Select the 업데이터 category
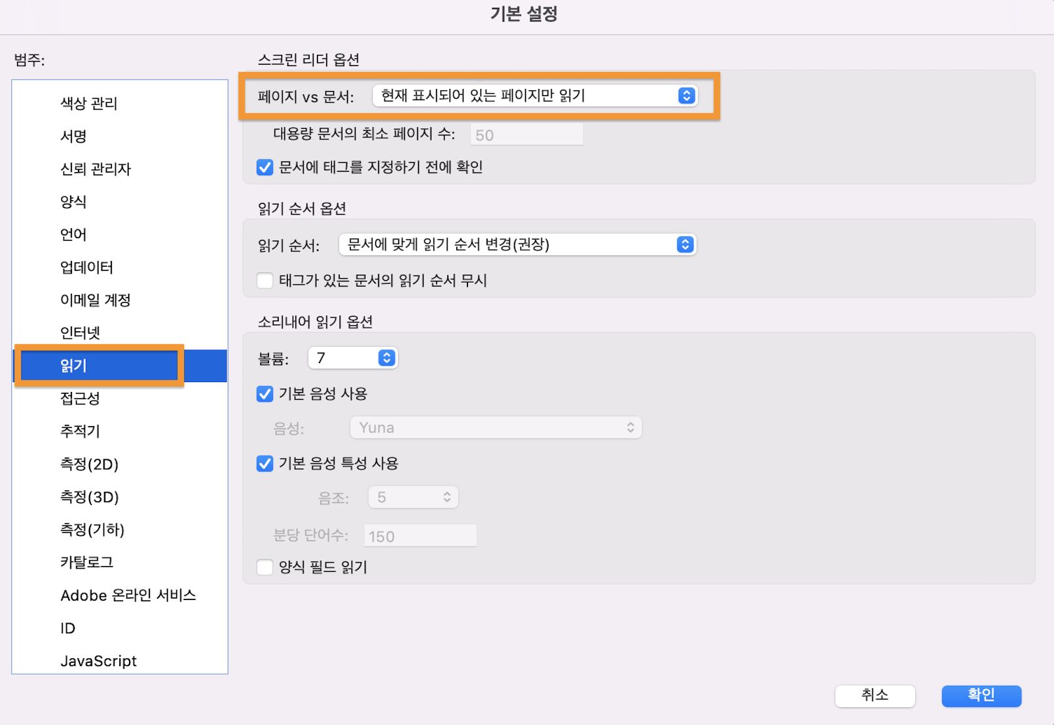The height and width of the screenshot is (725, 1054). (x=86, y=268)
